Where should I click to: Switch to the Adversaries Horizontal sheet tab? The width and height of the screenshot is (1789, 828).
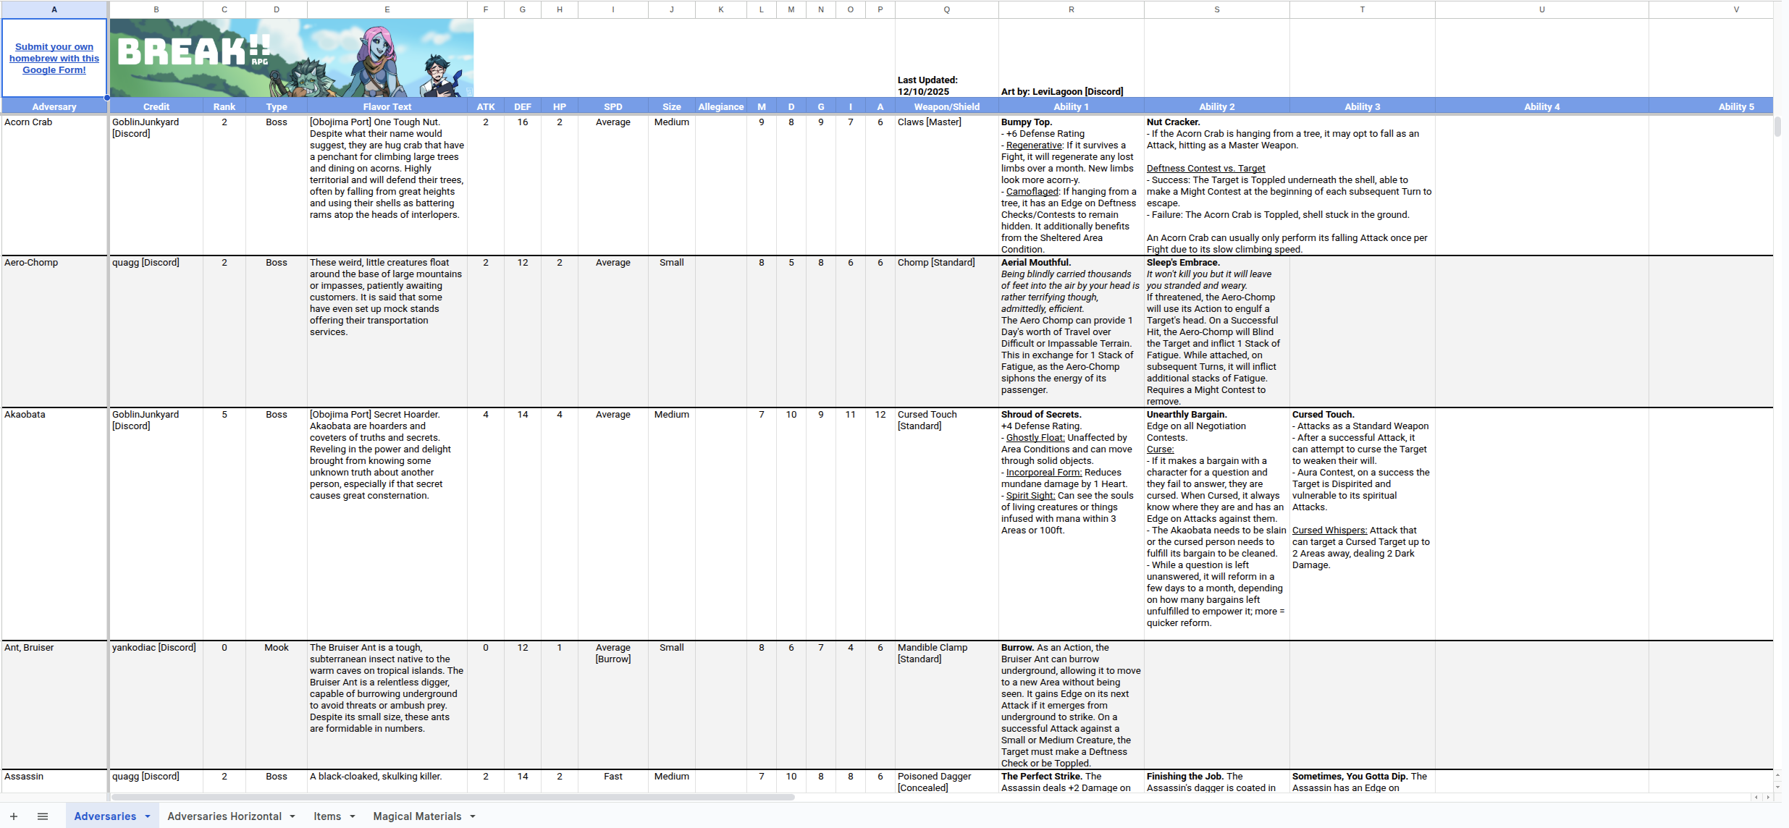pyautogui.click(x=224, y=816)
